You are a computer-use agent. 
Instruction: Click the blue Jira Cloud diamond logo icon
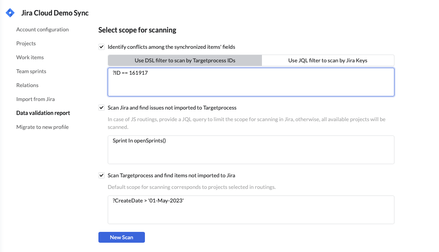coord(10,12)
